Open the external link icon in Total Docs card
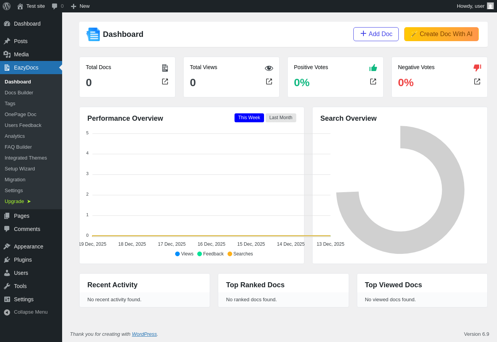This screenshot has height=342, width=497. click(x=165, y=82)
